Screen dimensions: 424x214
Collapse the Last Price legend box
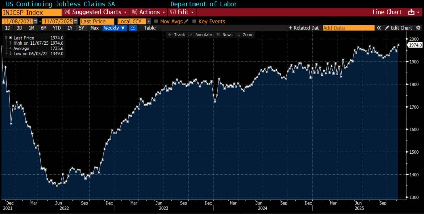click(x=6, y=38)
